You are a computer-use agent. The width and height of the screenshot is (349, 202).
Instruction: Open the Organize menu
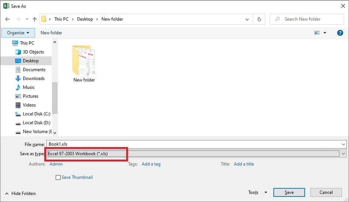click(x=18, y=33)
